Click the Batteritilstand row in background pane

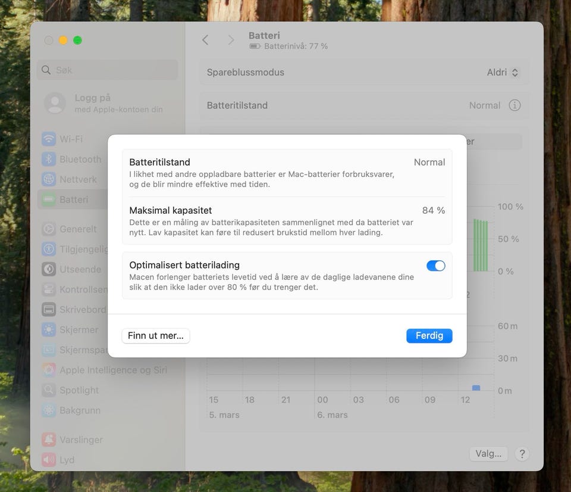(364, 105)
